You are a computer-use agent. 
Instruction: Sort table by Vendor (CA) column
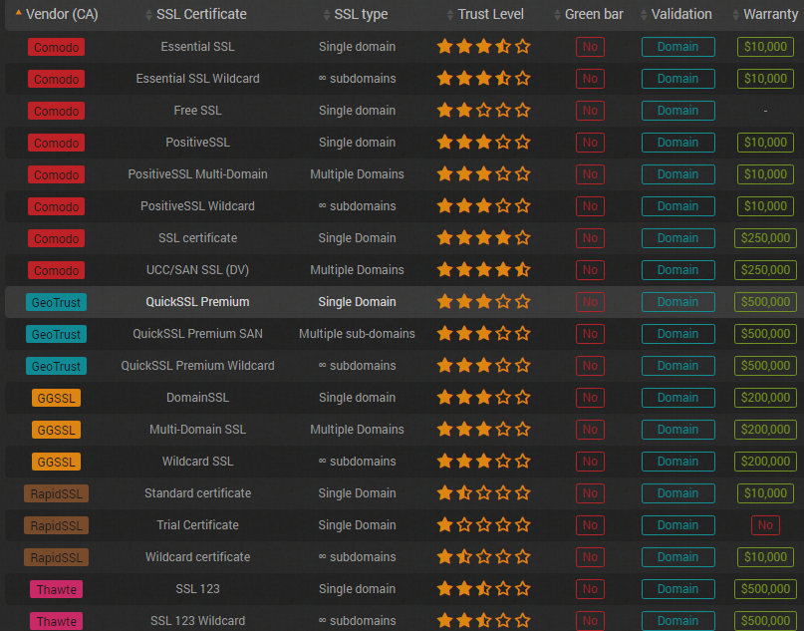tap(57, 14)
